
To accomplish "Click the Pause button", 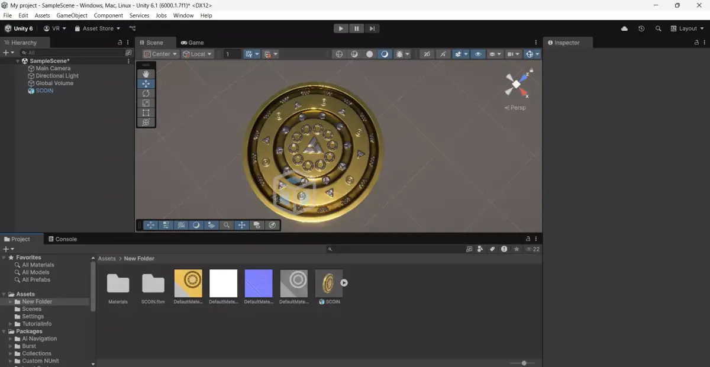I will coord(356,28).
